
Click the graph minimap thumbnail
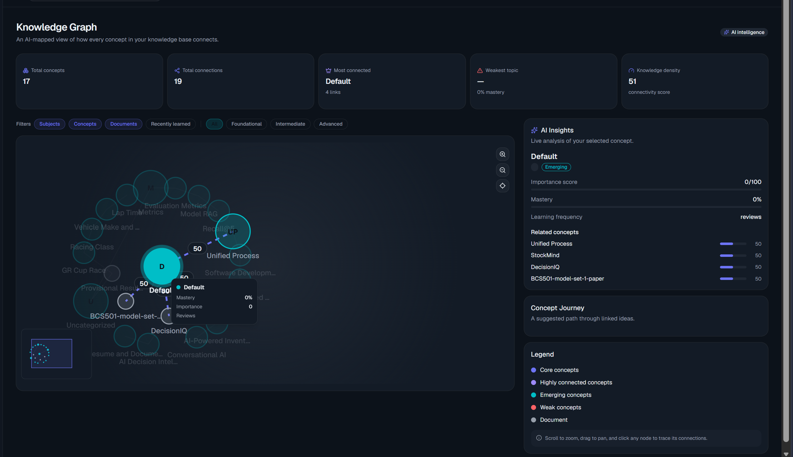(52, 354)
